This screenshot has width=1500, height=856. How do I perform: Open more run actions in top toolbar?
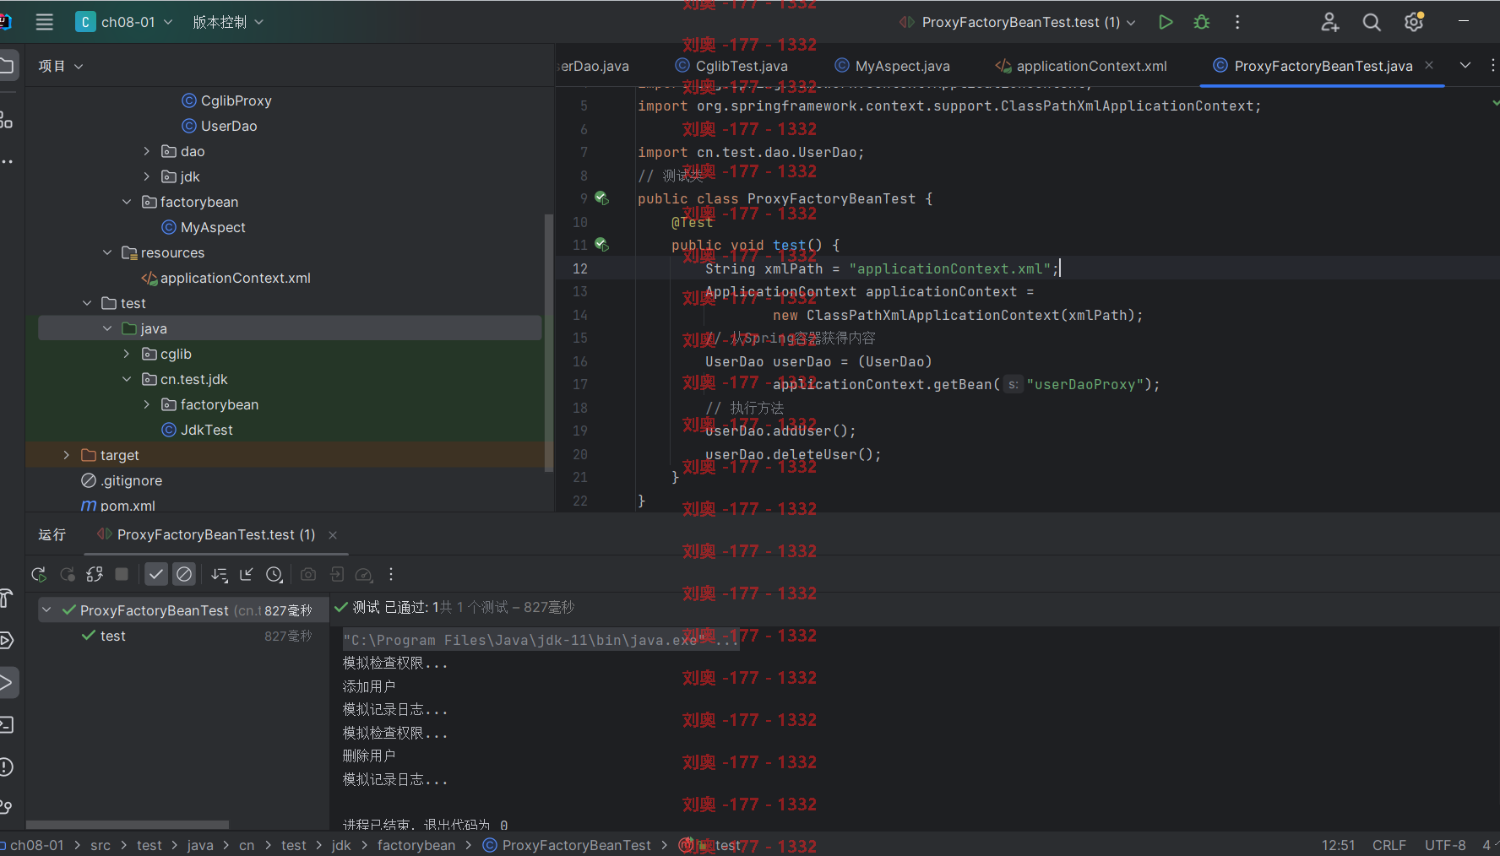pos(1237,23)
